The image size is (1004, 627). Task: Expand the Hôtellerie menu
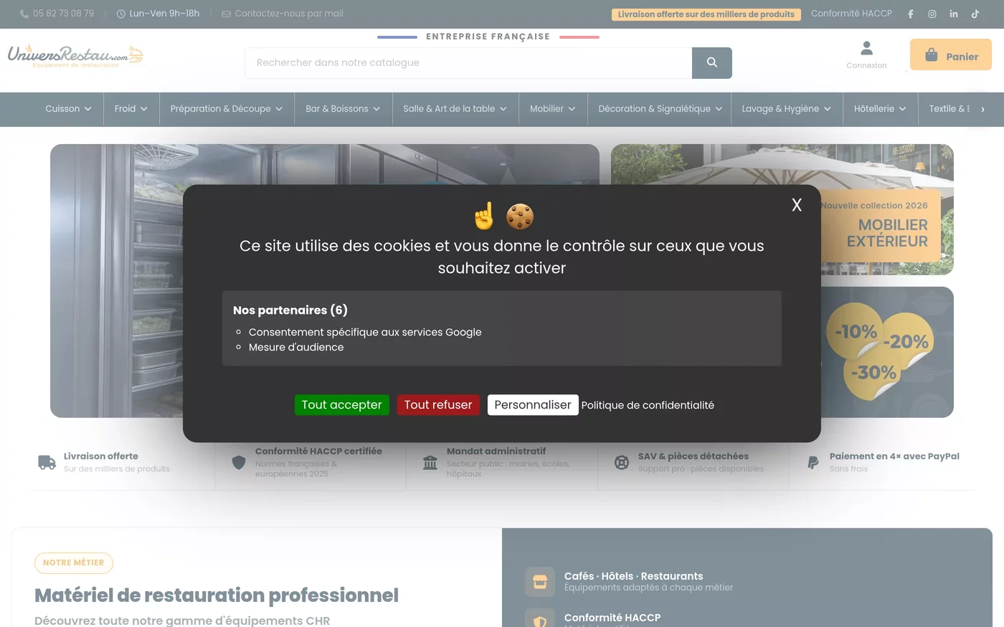point(880,109)
